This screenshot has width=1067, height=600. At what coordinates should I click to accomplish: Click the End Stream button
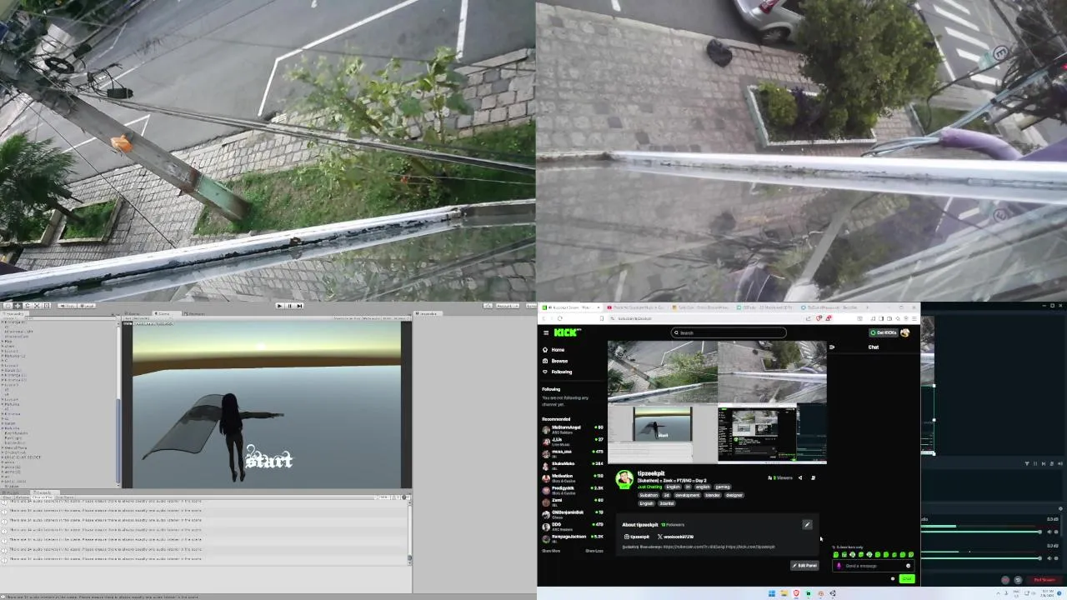tap(1044, 580)
